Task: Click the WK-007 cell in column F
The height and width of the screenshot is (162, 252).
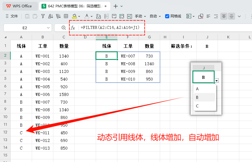Action: 128,56
